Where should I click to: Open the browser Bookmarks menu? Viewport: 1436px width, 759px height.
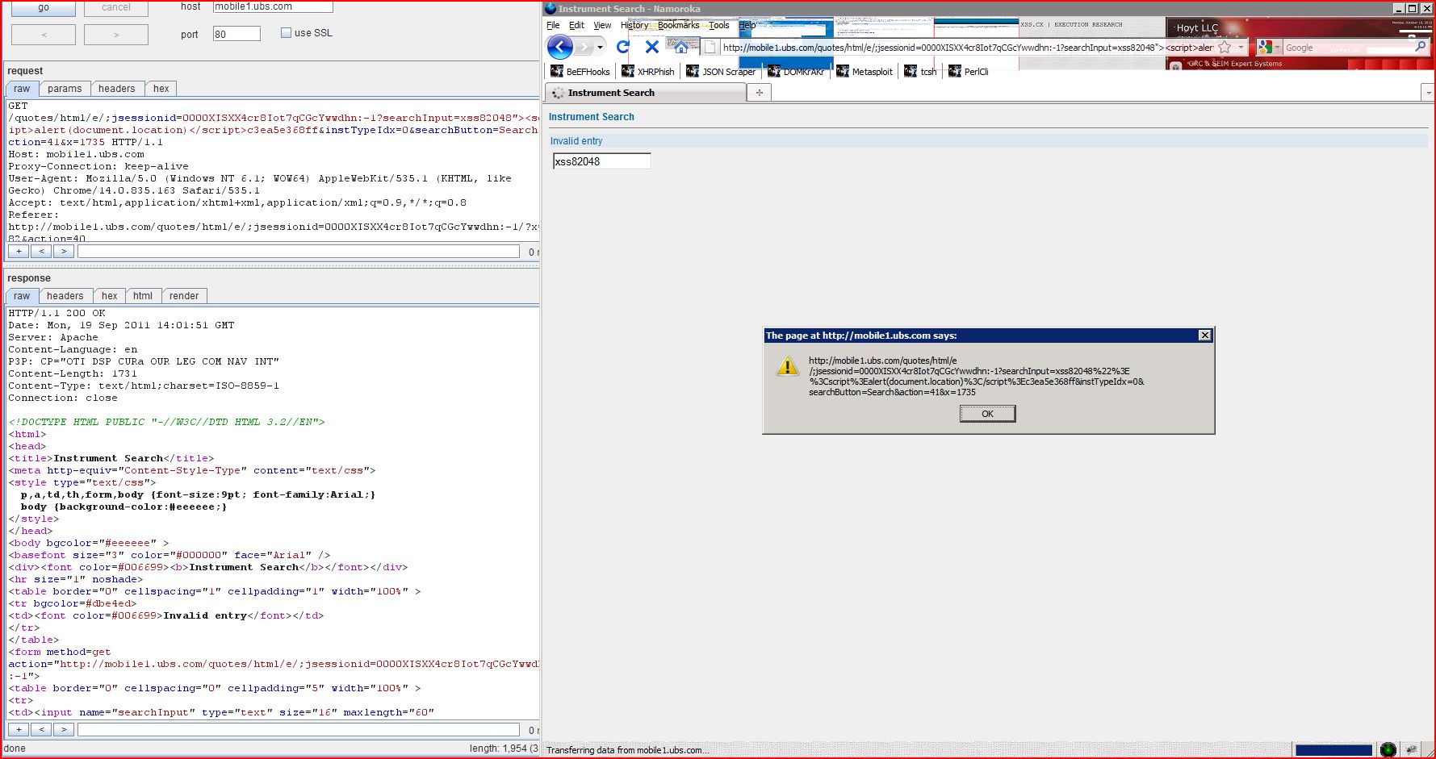coord(678,25)
